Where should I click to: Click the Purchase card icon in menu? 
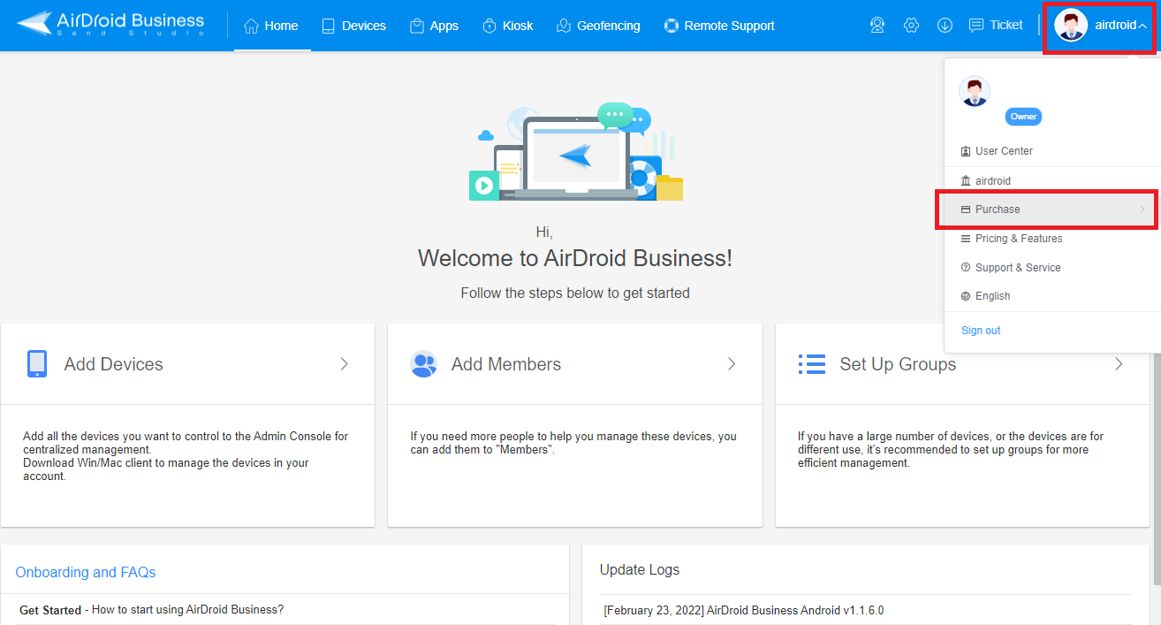[x=967, y=210]
